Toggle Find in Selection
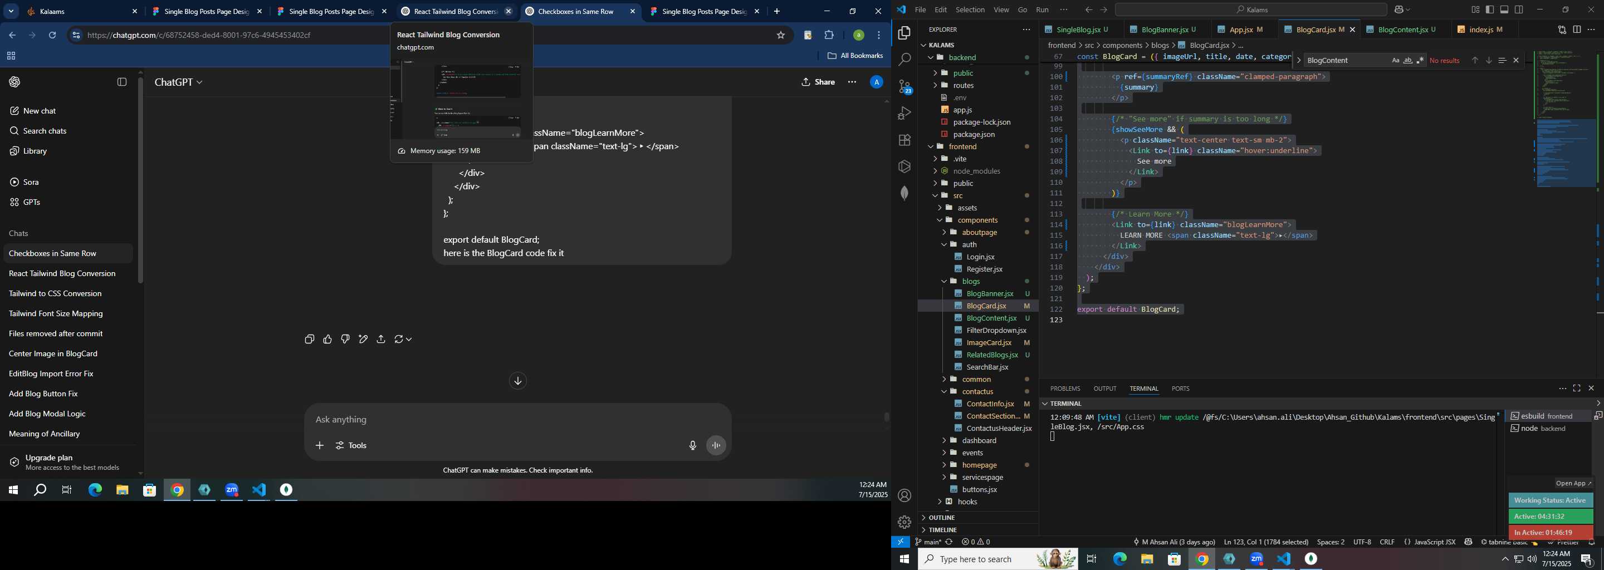Viewport: 1604px width, 570px height. [x=1502, y=60]
